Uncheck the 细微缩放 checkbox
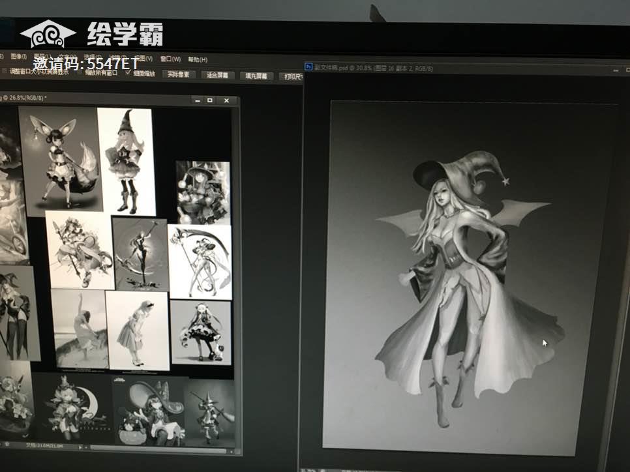630x472 pixels. [x=128, y=73]
